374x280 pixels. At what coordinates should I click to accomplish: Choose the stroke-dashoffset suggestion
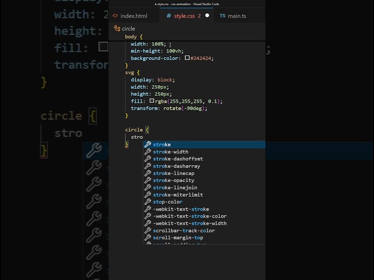point(204,159)
